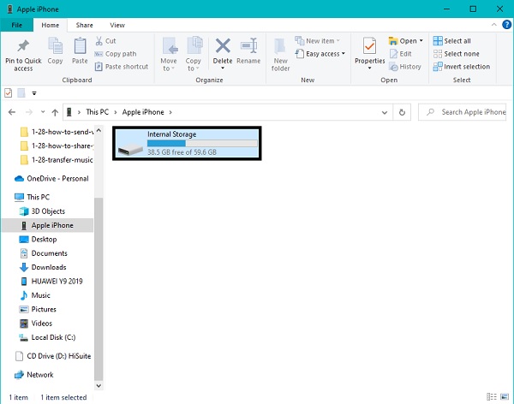This screenshot has height=404, width=514.
Task: Click quick access New folder icon
Action: [21, 93]
